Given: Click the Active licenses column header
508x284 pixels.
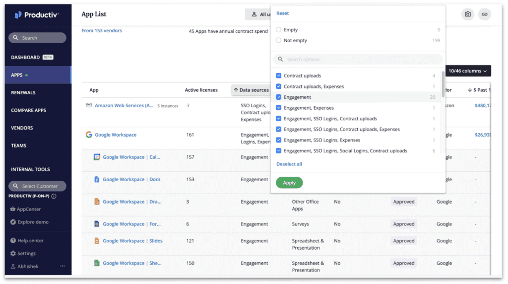Looking at the screenshot, I should coord(201,90).
